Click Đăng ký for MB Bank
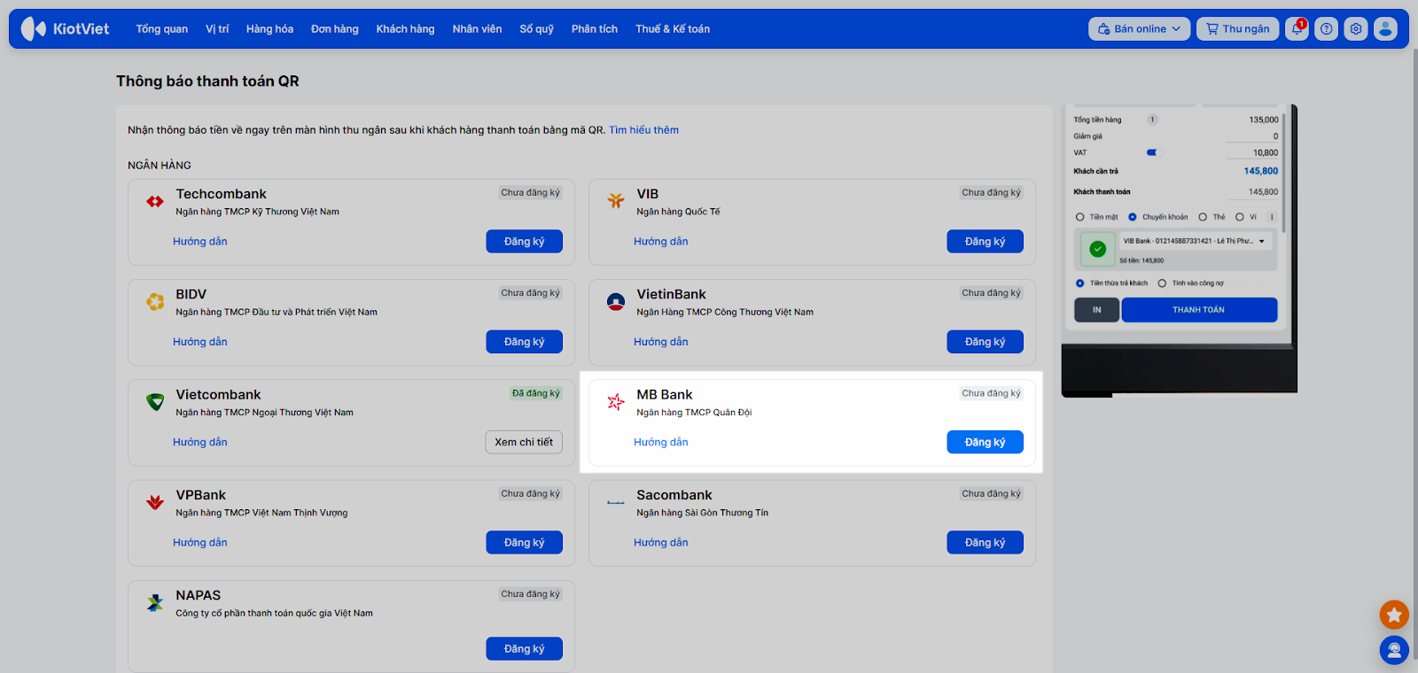The height and width of the screenshot is (673, 1418). tap(985, 442)
